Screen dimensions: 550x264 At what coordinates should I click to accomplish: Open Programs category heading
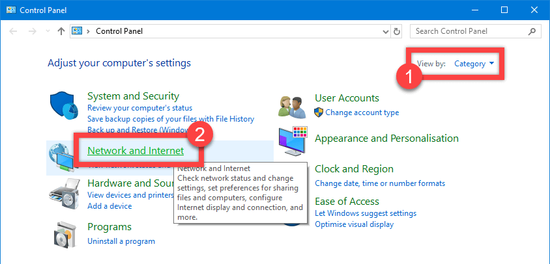[109, 227]
